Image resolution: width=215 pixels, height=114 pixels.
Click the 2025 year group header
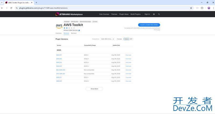coord(59,50)
